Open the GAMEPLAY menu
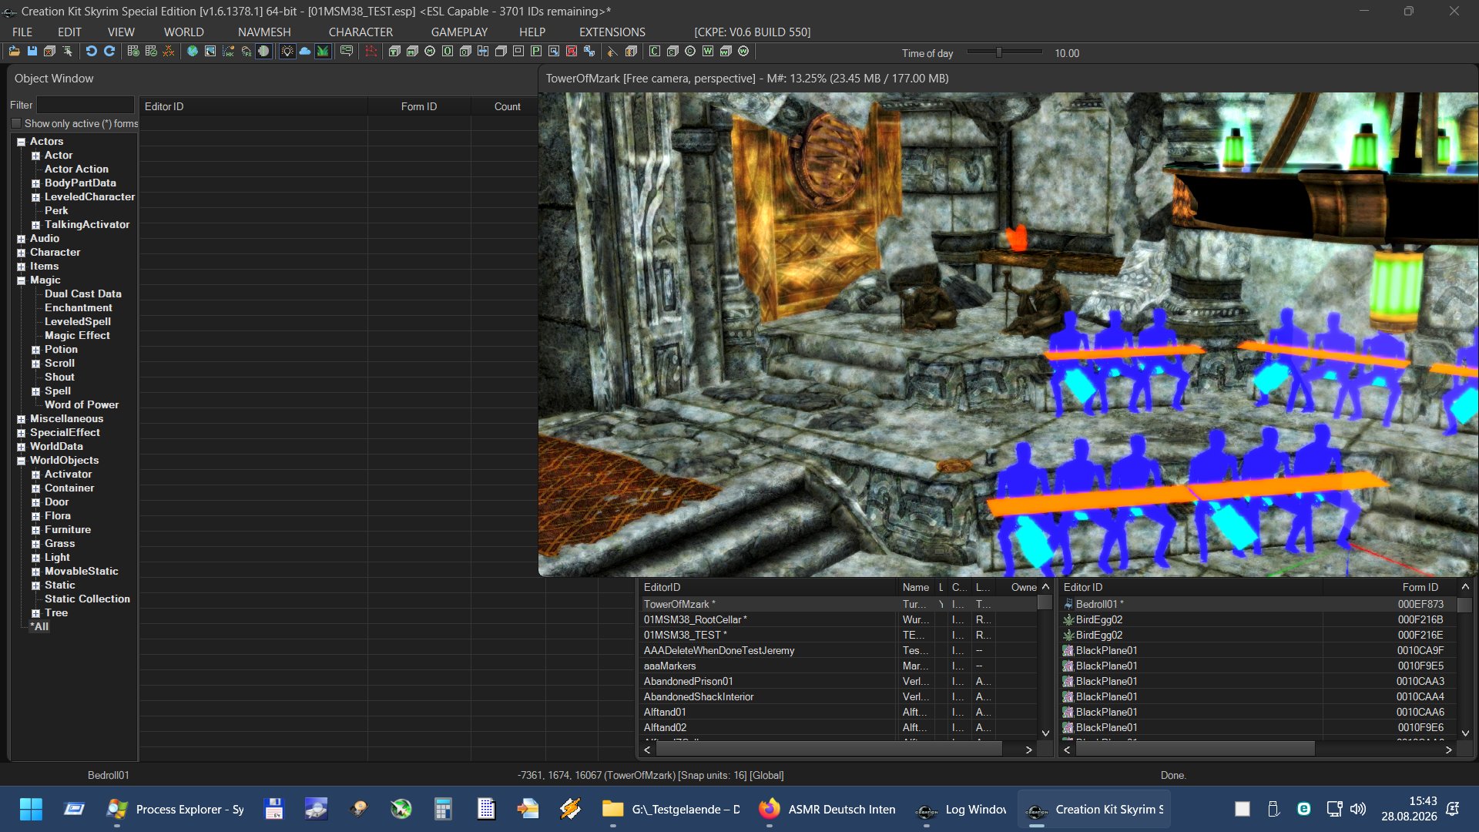1479x832 pixels. click(459, 32)
